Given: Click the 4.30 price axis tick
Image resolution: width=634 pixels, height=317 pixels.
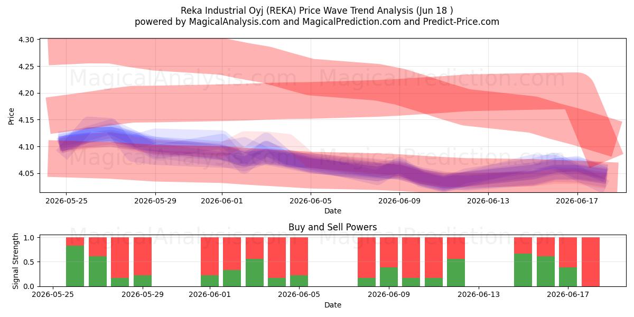Looking at the screenshot, I should [26, 40].
